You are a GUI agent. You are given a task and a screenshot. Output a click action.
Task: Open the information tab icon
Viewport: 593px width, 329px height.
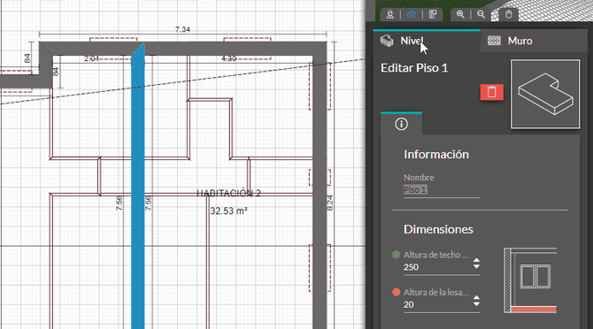click(401, 124)
